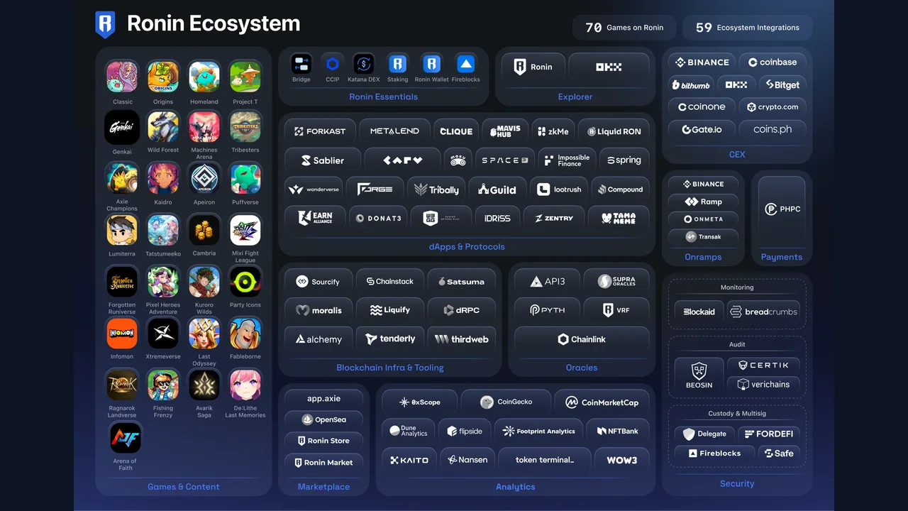Open the Genkai game icon
Viewport: 908px width, 511px height.
122,127
